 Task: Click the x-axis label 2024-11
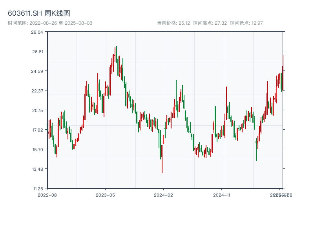[222, 195]
